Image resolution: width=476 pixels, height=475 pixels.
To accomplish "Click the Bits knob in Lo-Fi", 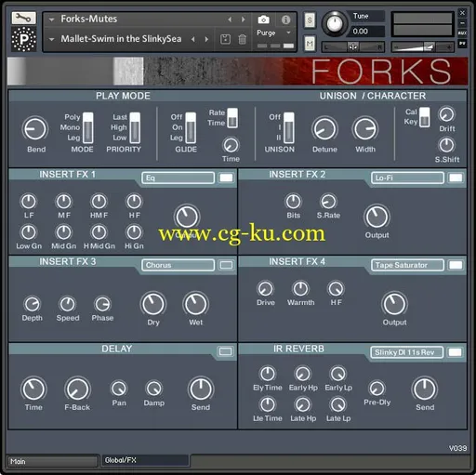I will pyautogui.click(x=293, y=202).
